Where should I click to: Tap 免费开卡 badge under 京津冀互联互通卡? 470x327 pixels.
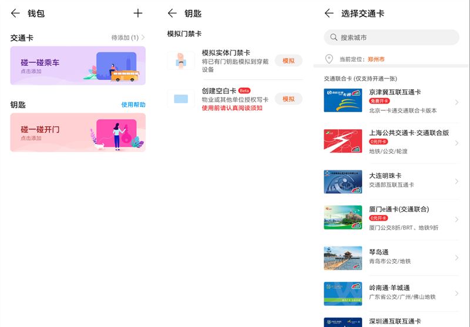[x=380, y=101]
